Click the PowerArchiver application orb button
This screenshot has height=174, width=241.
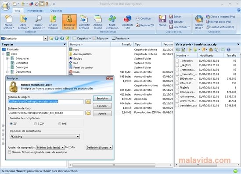tap(6, 6)
